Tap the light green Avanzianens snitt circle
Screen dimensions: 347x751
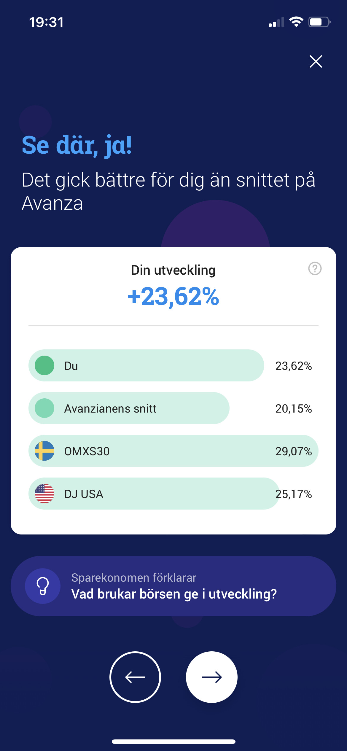coord(44,408)
